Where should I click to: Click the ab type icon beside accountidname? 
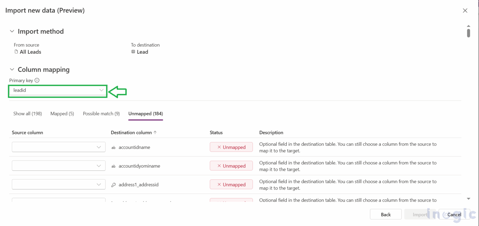click(113, 147)
